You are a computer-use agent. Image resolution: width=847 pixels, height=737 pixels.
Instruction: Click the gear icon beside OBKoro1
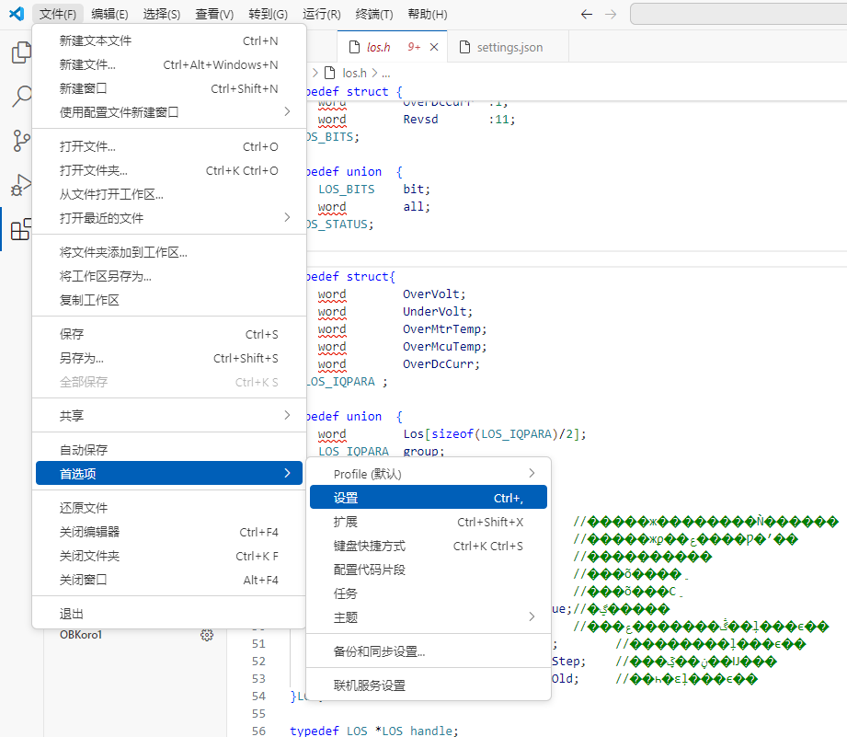pyautogui.click(x=207, y=635)
